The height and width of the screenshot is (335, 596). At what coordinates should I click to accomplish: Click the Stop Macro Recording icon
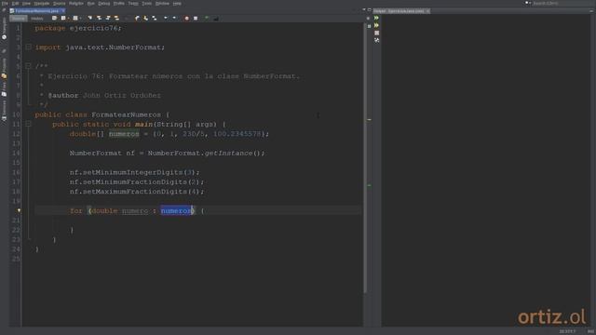click(196, 19)
